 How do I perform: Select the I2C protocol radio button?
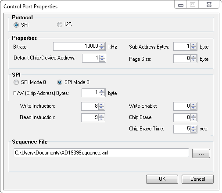60,25
